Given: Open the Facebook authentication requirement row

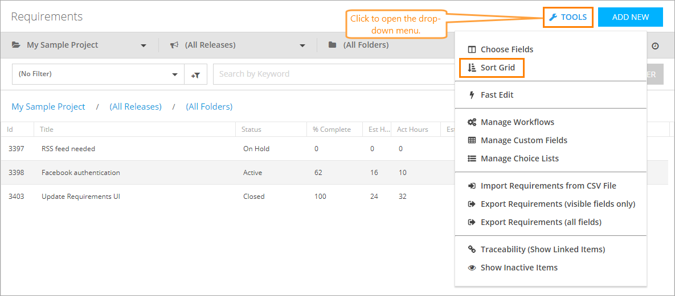Looking at the screenshot, I should coord(81,173).
